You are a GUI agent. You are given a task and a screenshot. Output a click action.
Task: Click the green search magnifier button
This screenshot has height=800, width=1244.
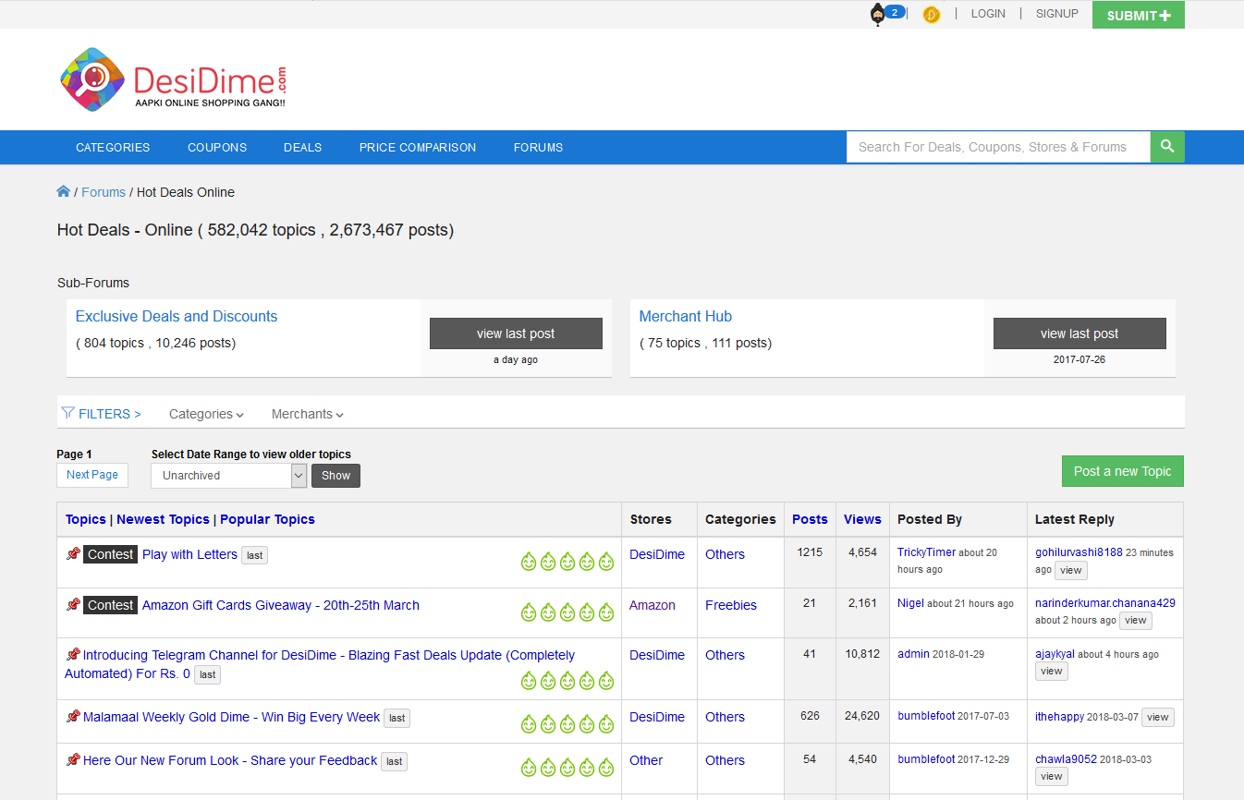pyautogui.click(x=1167, y=146)
